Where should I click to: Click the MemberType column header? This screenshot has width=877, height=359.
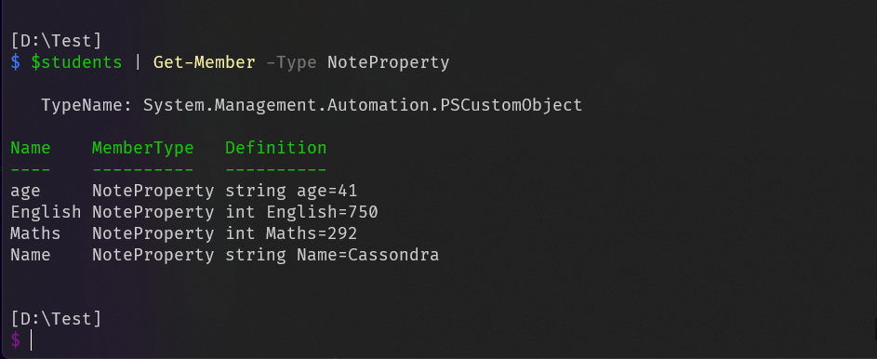click(x=142, y=148)
